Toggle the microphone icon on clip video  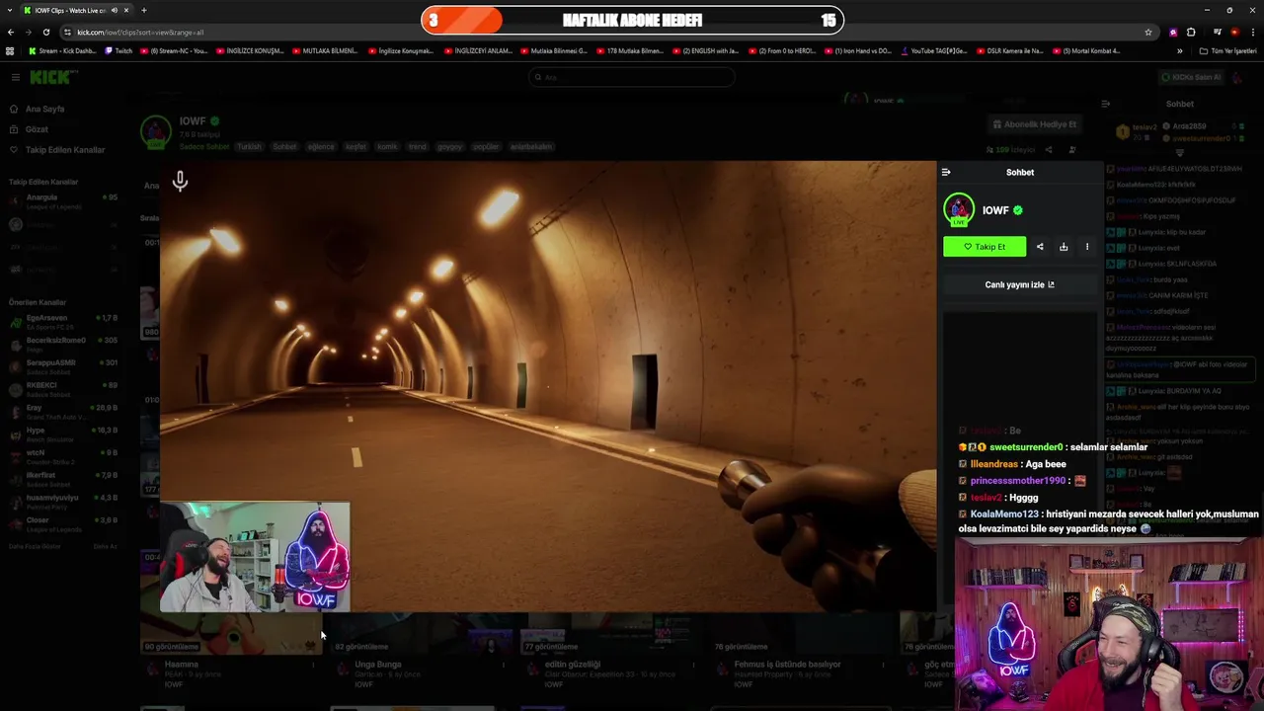coord(180,181)
